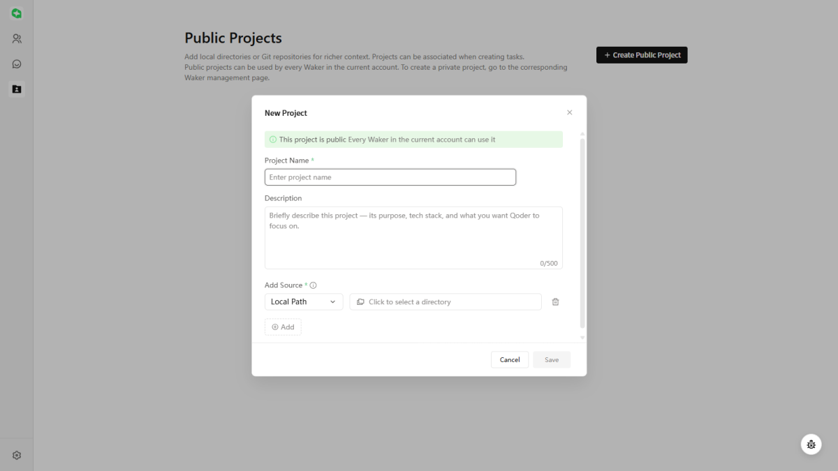
Task: Click the bug report icon button
Action: click(x=811, y=444)
